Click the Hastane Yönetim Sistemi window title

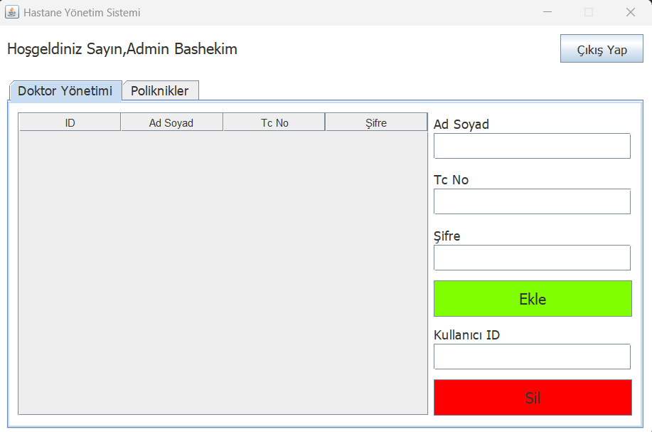coord(82,13)
